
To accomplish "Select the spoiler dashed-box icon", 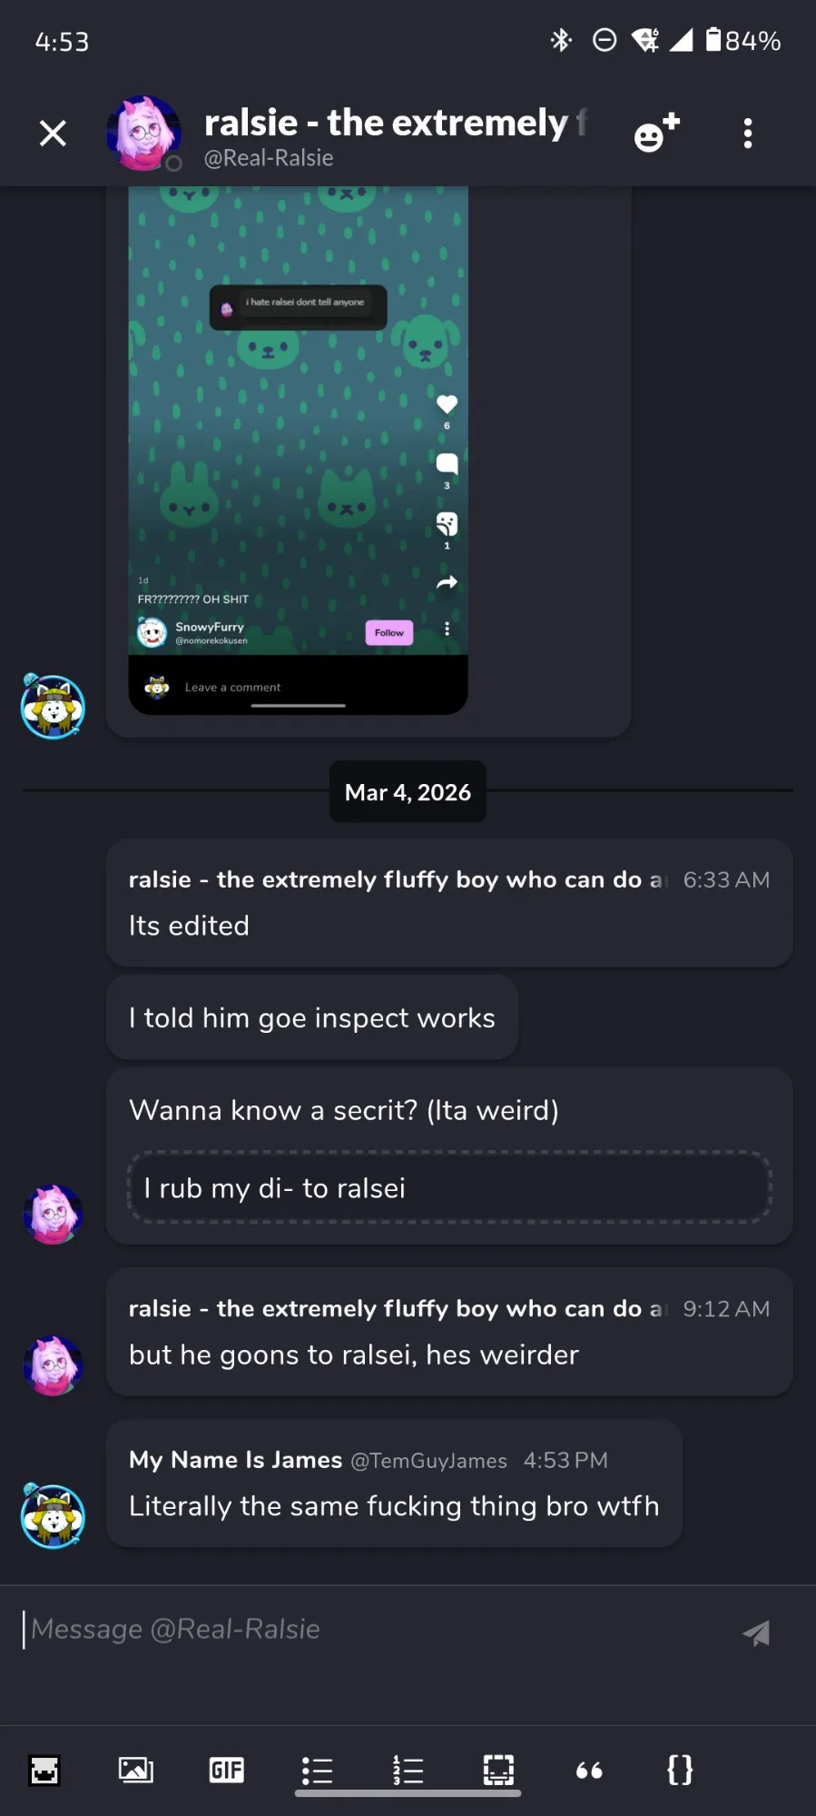I will (x=498, y=1770).
